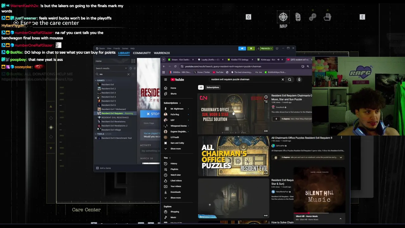405x228 pixels.
Task: Click Add a Game in Steam
Action: click(103, 168)
